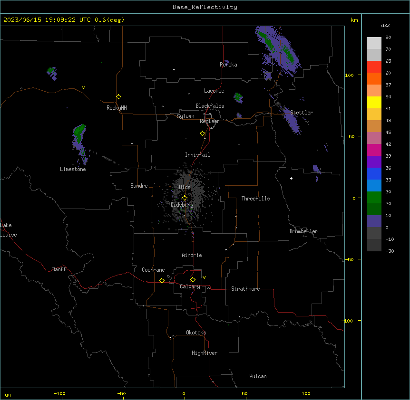This screenshot has height=400, width=410.
Task: Click the white plus marker west of Drumheller area
Action: pyautogui.click(x=291, y=178)
